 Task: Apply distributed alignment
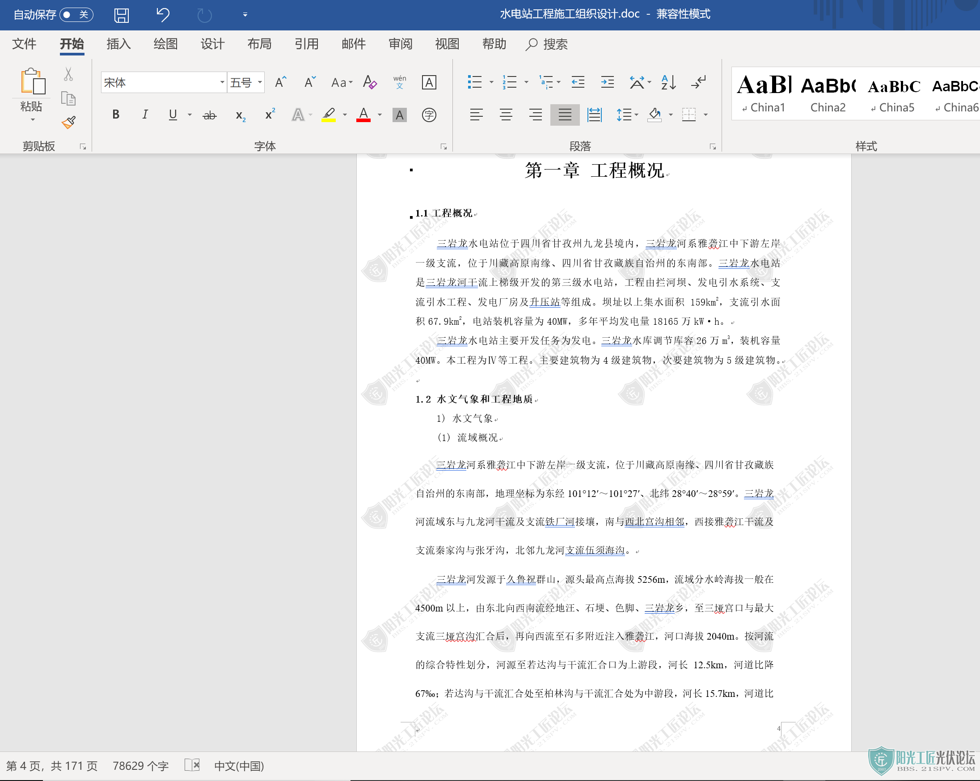pos(594,115)
